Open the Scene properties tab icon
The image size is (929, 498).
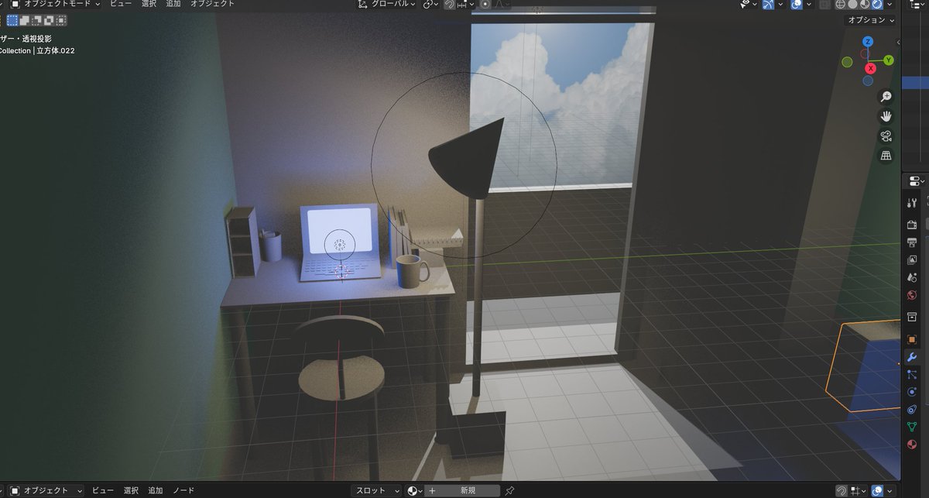(x=911, y=277)
